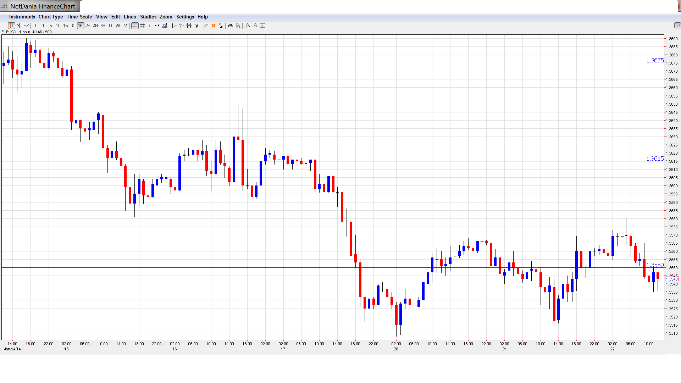Open the Studies menu
Viewport: 681px width, 383px height.
tap(148, 17)
